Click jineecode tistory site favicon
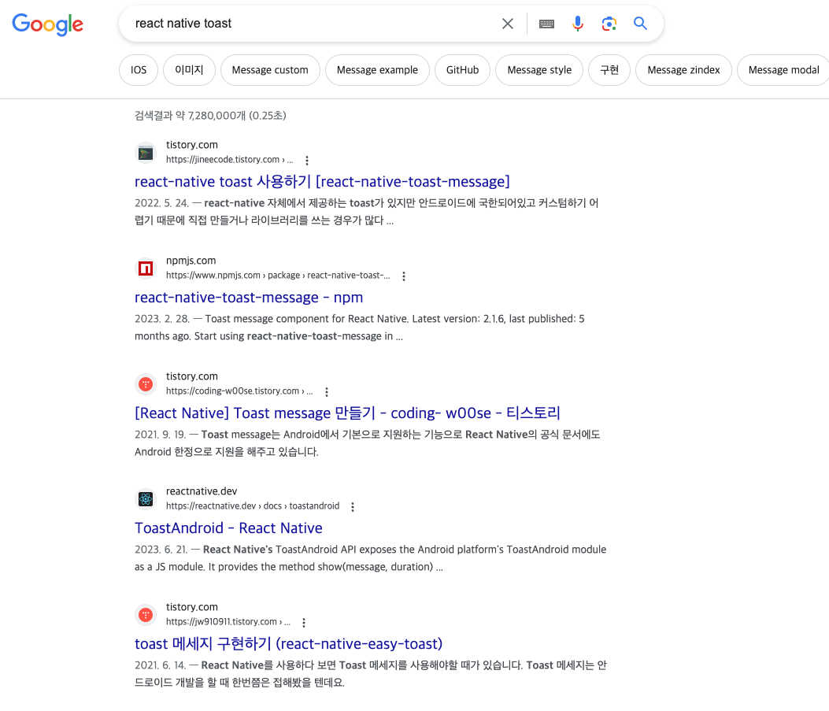This screenshot has height=711, width=829. (146, 154)
